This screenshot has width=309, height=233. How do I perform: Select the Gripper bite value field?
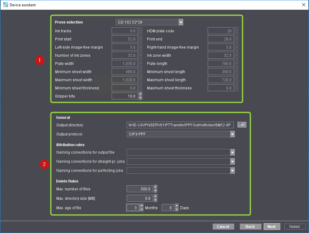(124, 96)
